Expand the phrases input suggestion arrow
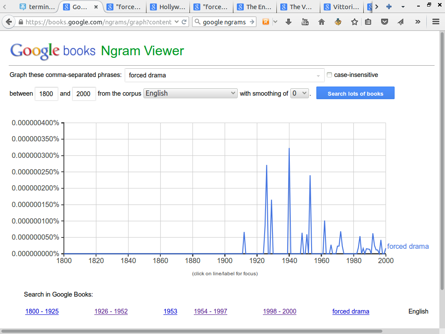 [x=318, y=76]
